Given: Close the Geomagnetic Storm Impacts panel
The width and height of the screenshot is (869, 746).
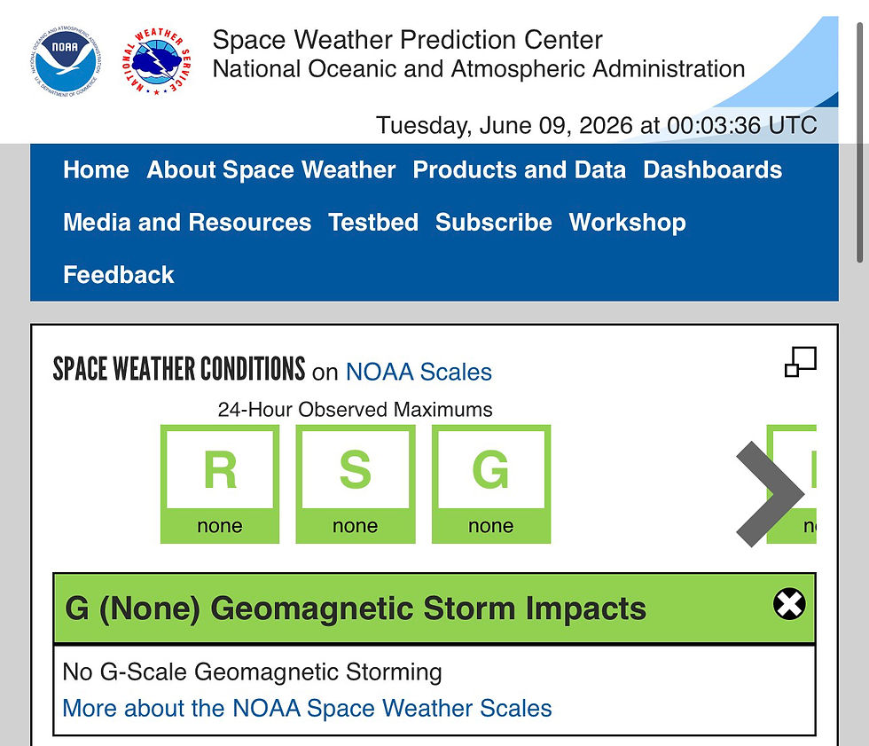Looking at the screenshot, I should (x=789, y=603).
